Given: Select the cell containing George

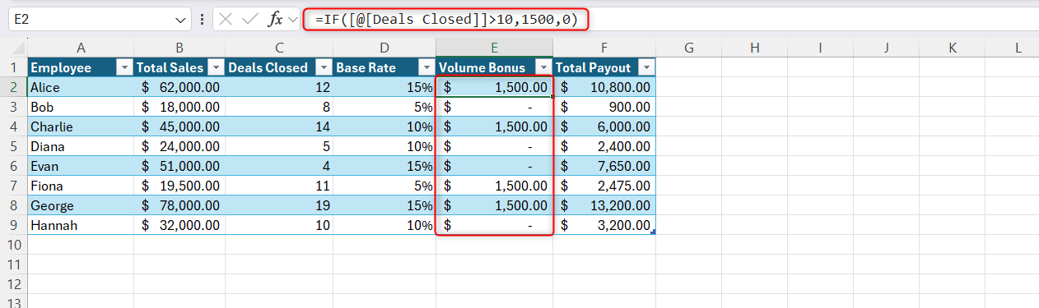Looking at the screenshot, I should (81, 205).
